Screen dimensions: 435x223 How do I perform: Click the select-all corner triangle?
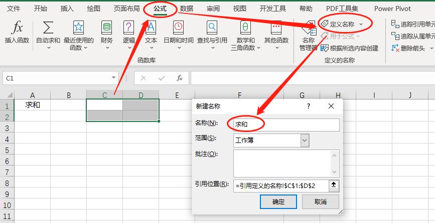10,95
